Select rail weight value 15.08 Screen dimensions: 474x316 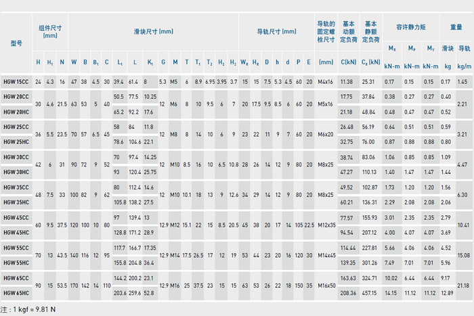[x=463, y=255]
